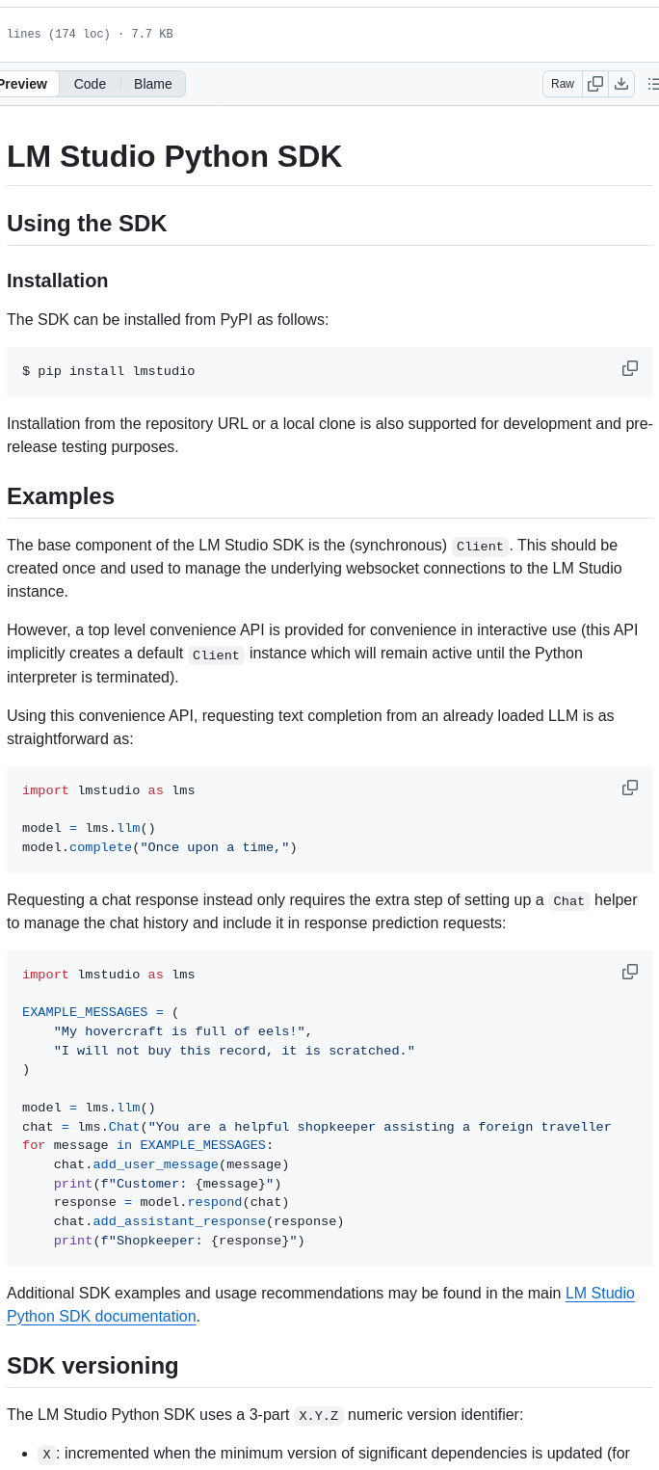Viewport: 659px width, 1470px height.
Task: Click the Using the SDK heading anchor
Action: [87, 224]
